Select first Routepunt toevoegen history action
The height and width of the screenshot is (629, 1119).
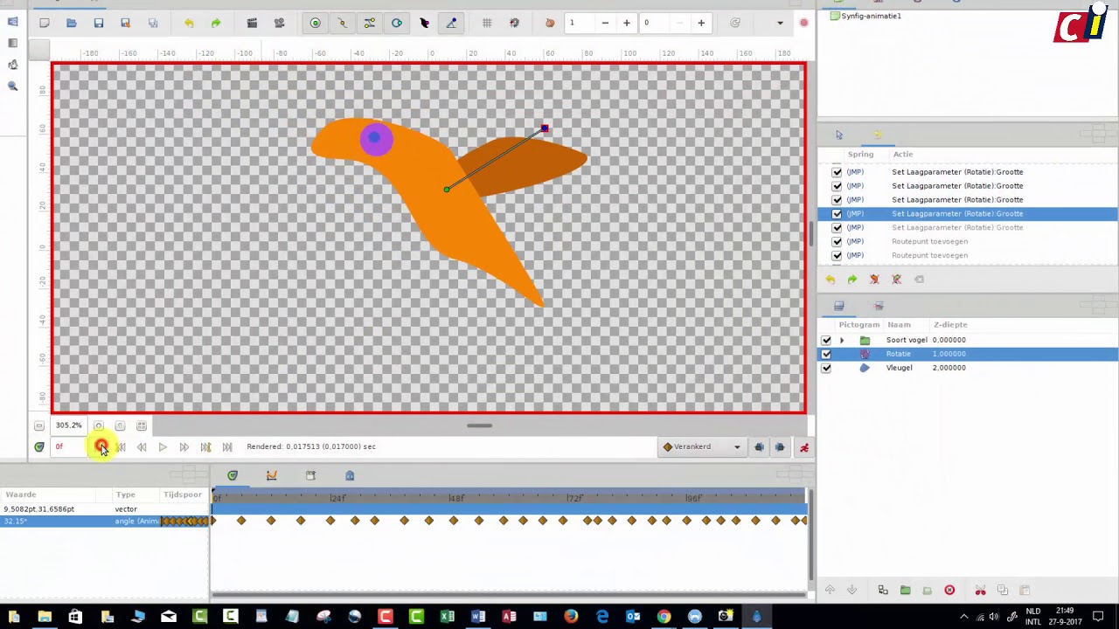929,241
